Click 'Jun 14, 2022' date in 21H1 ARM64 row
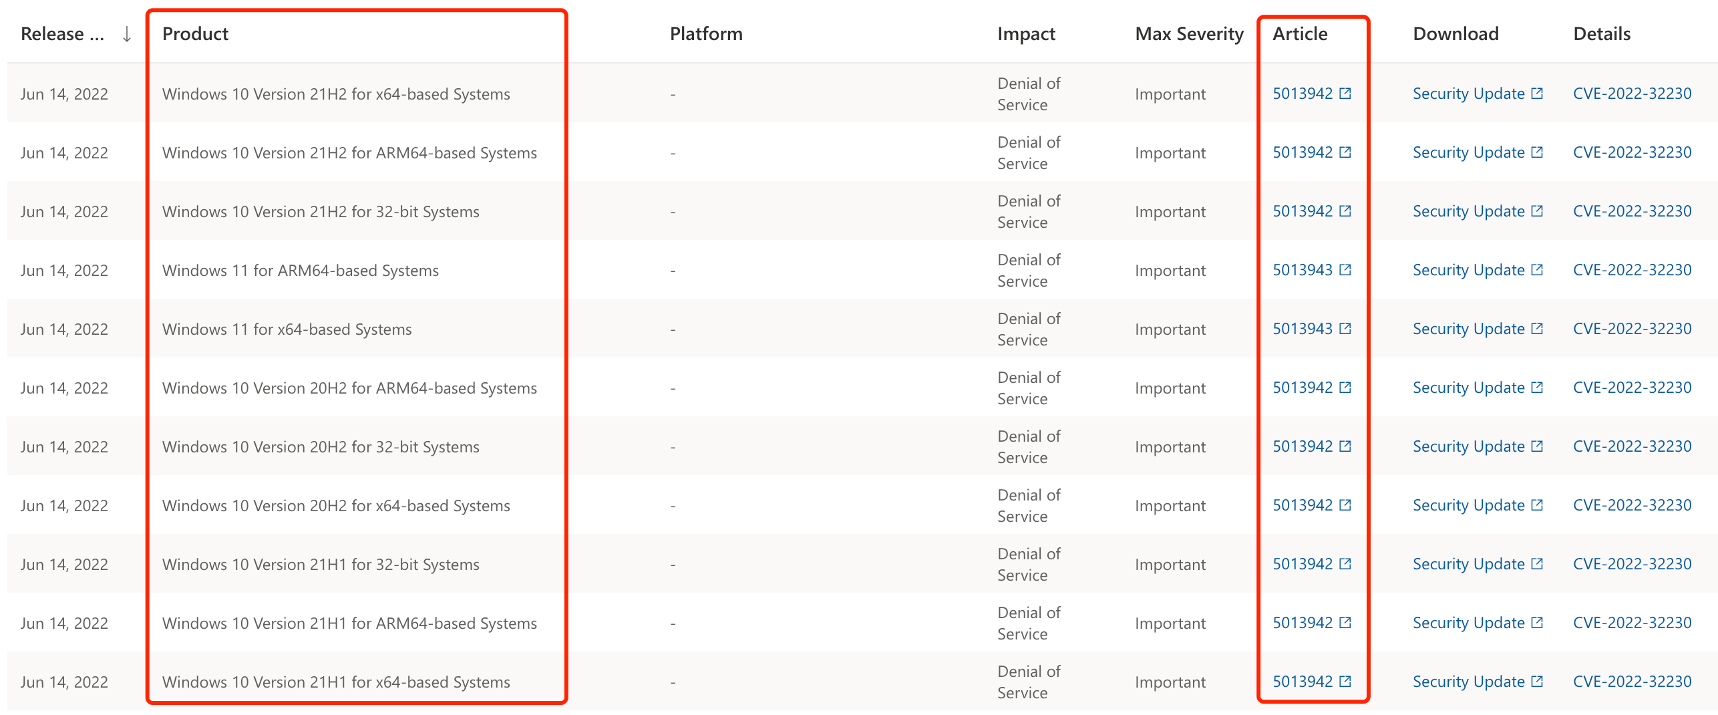The width and height of the screenshot is (1718, 715). (x=64, y=623)
